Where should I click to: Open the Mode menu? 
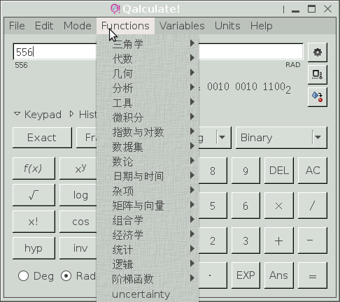[78, 26]
